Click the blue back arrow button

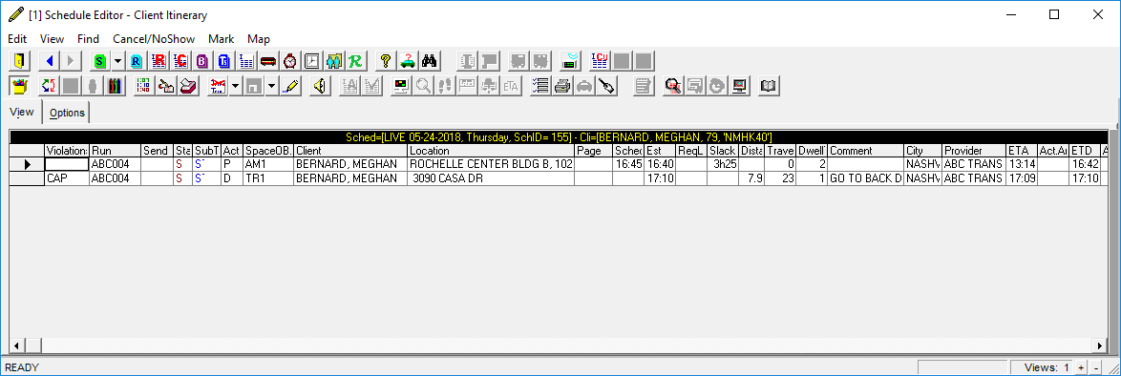pyautogui.click(x=50, y=61)
